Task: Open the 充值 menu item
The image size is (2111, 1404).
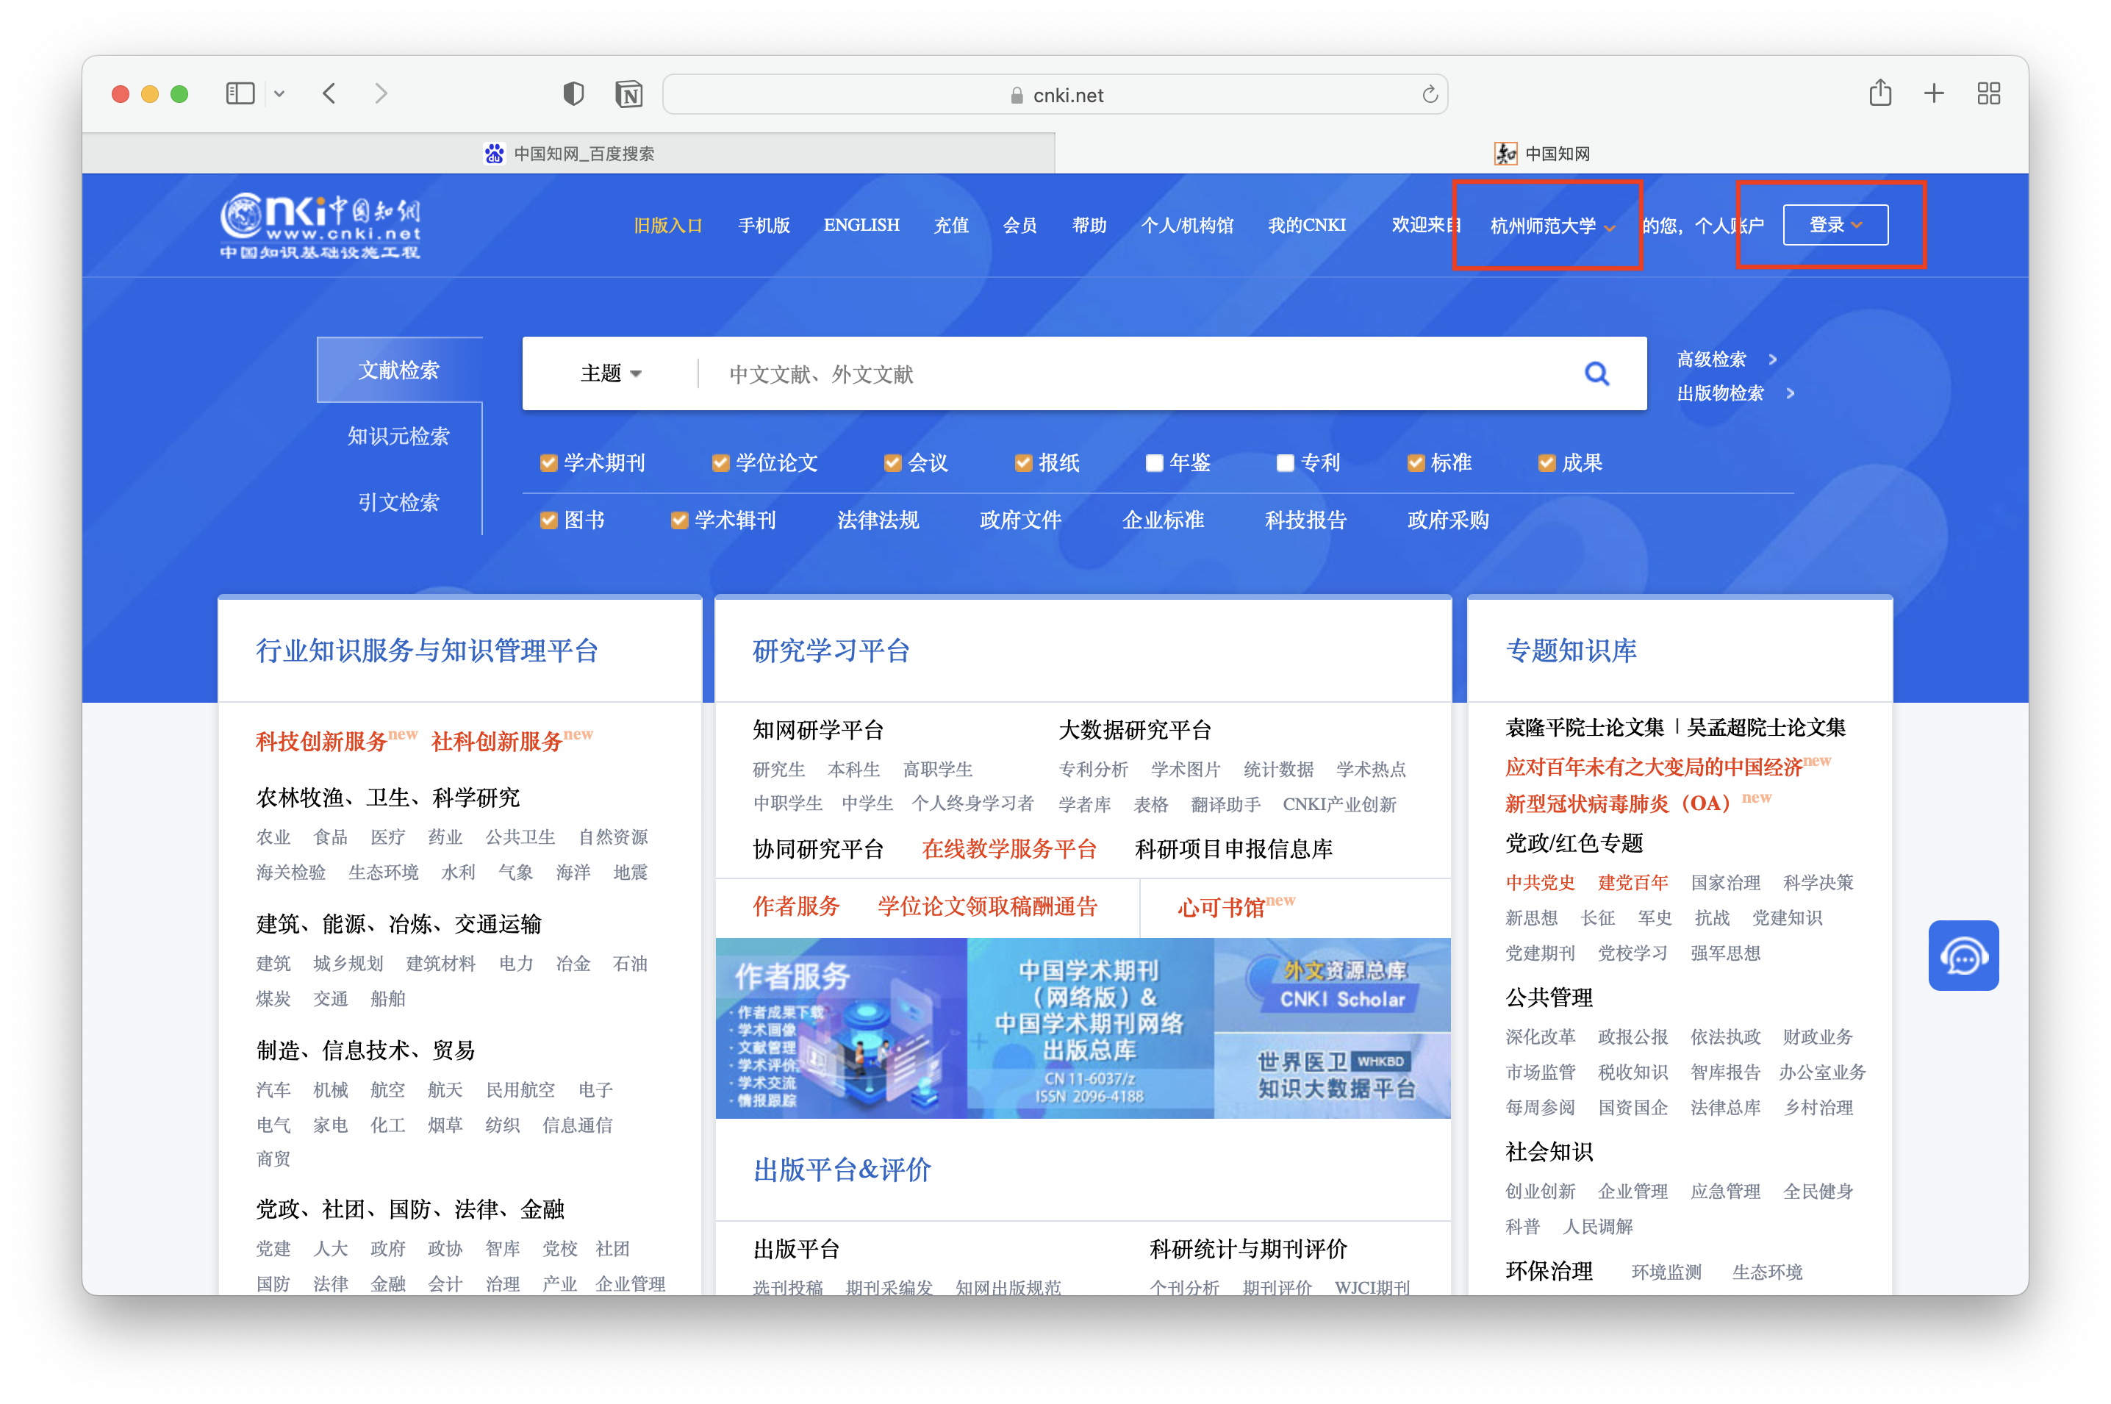Action: [950, 226]
